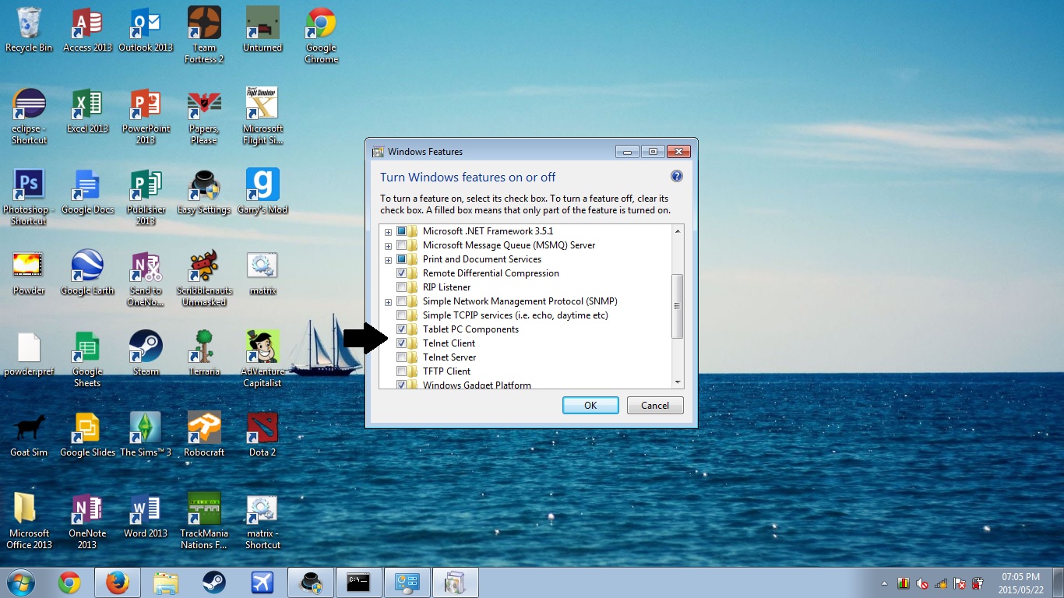Select the Easy Settings desktop icon
Screen dimensions: 1064x598
pos(204,192)
